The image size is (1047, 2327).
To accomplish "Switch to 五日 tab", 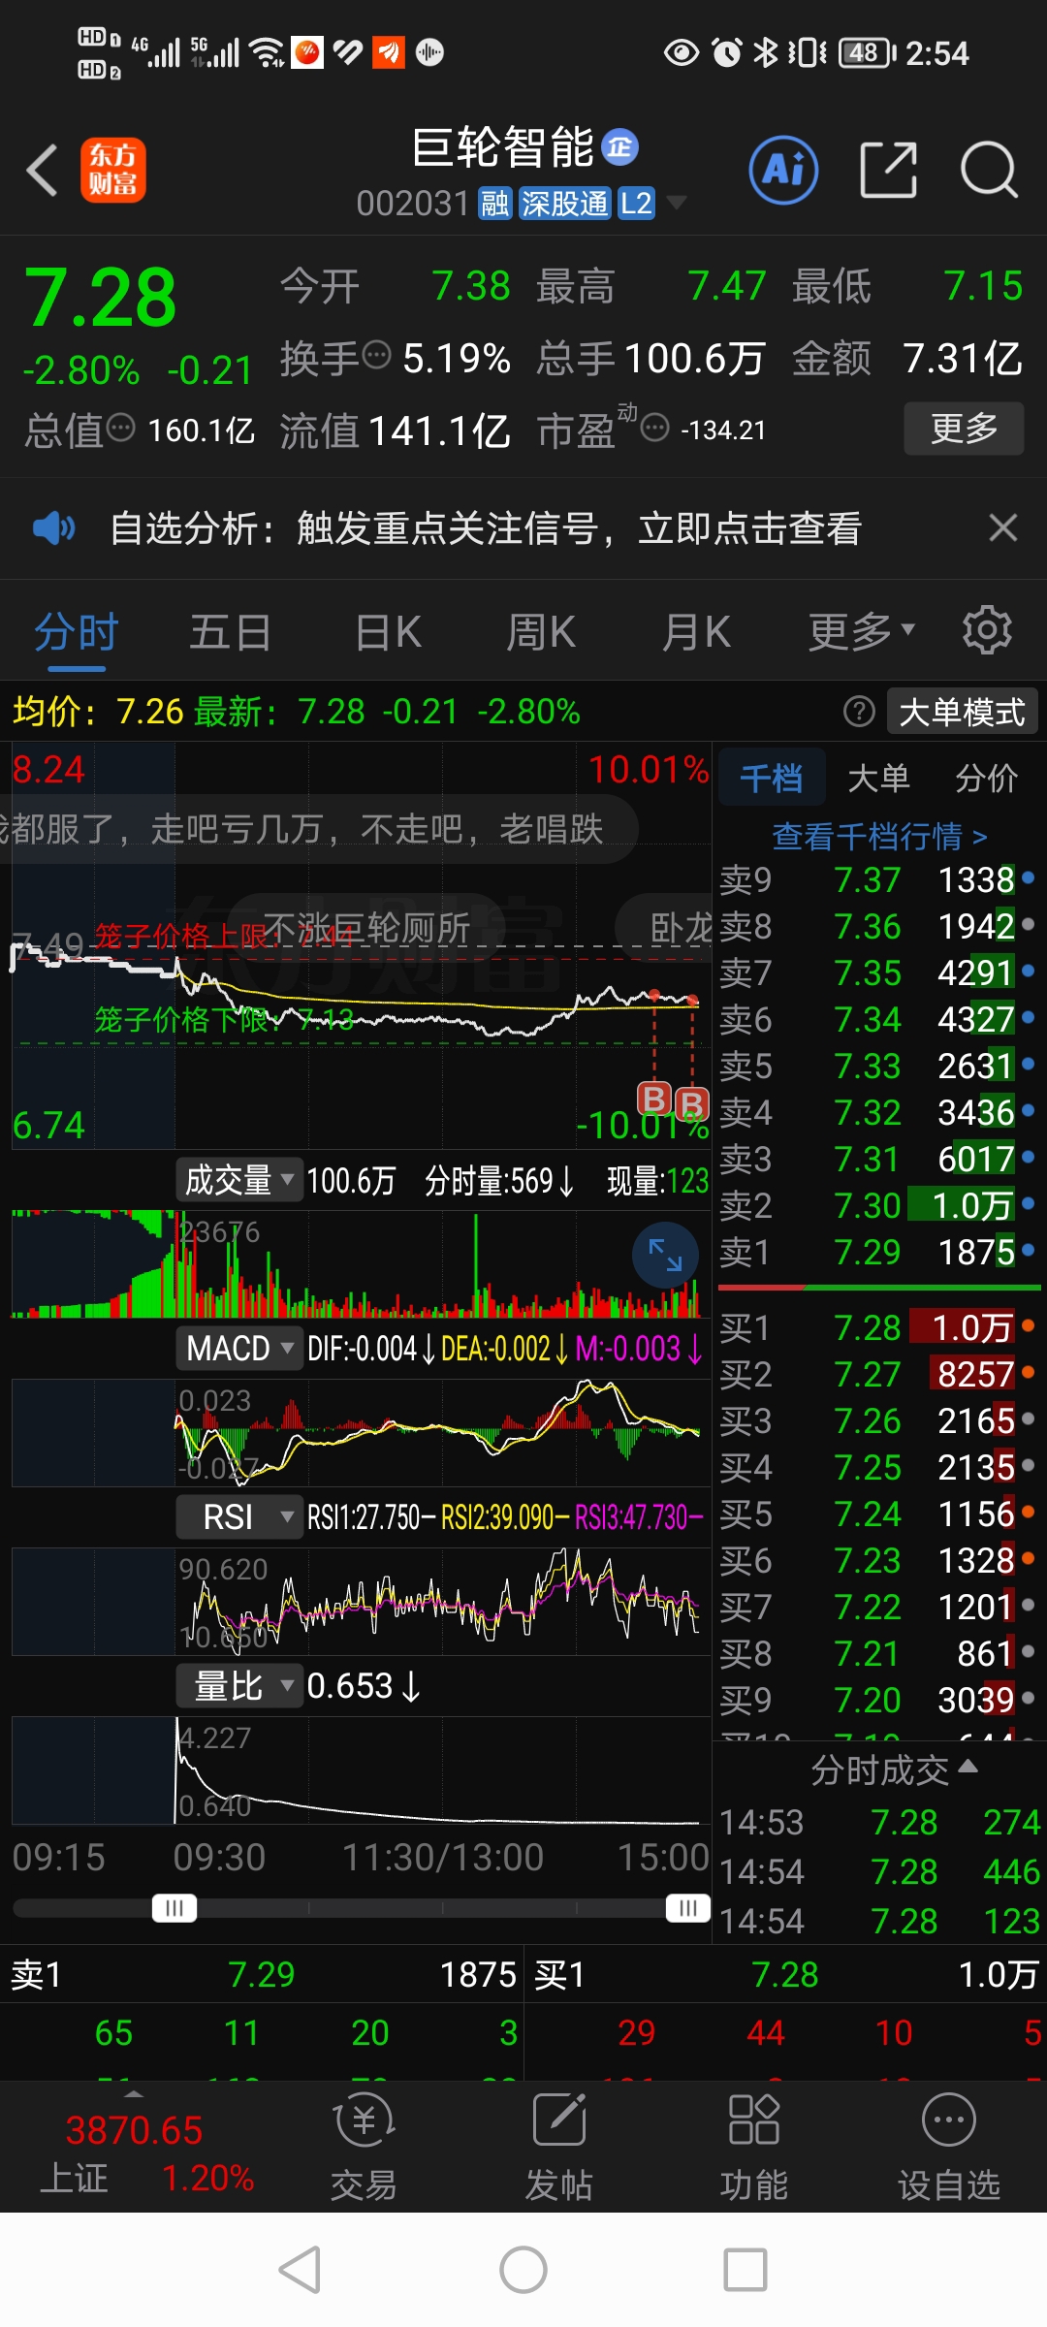I will [230, 631].
